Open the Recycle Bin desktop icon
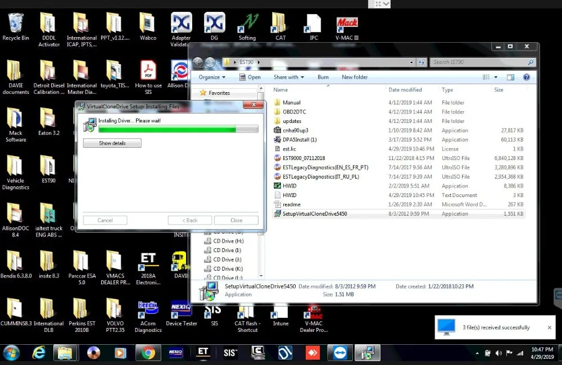 [x=15, y=27]
